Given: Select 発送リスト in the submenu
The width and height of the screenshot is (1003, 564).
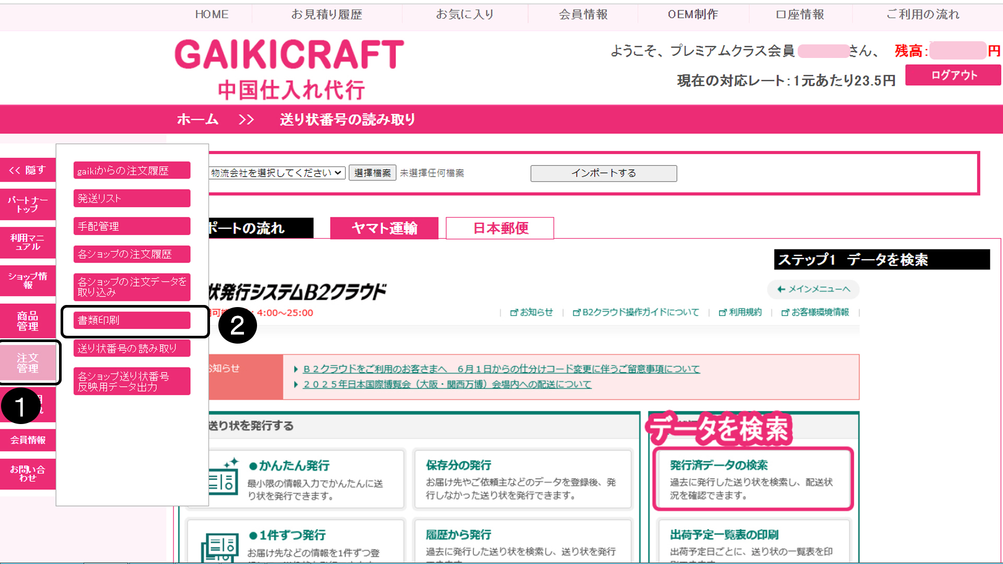Looking at the screenshot, I should (132, 198).
